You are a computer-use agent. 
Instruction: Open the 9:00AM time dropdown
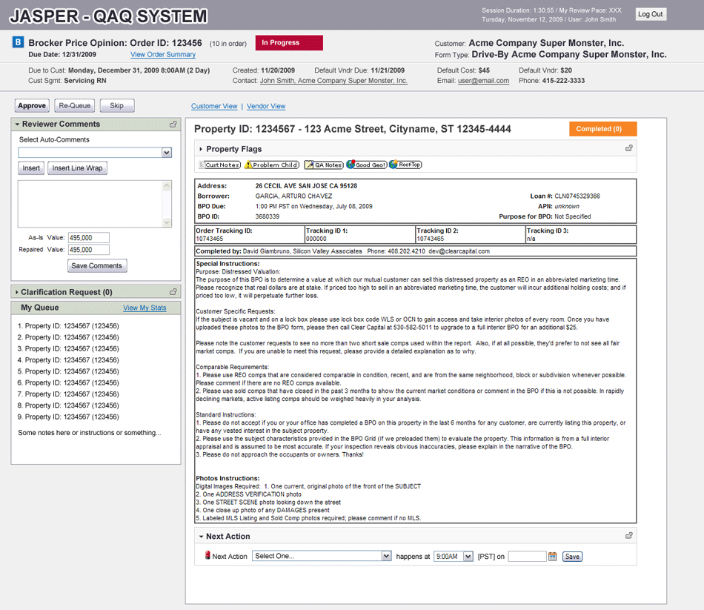[467, 556]
